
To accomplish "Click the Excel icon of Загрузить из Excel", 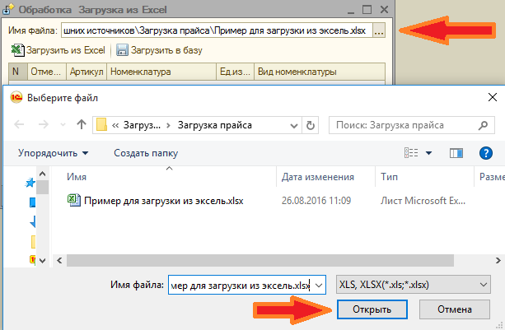I will pyautogui.click(x=17, y=50).
